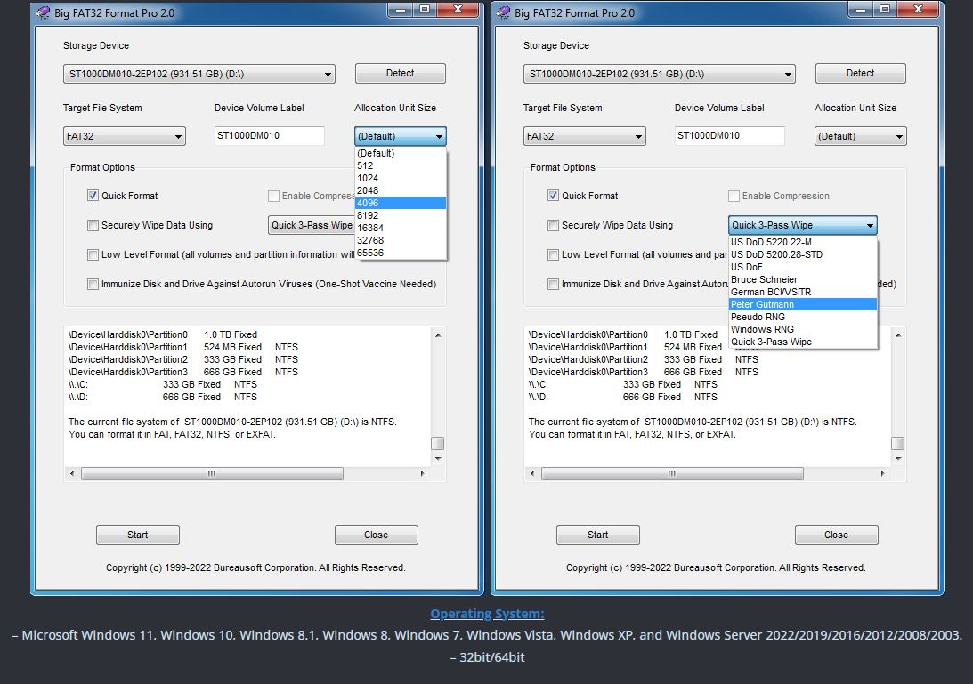Click Device Volume Label field in right window
Viewport: 973px width, 684px height.
(x=730, y=135)
